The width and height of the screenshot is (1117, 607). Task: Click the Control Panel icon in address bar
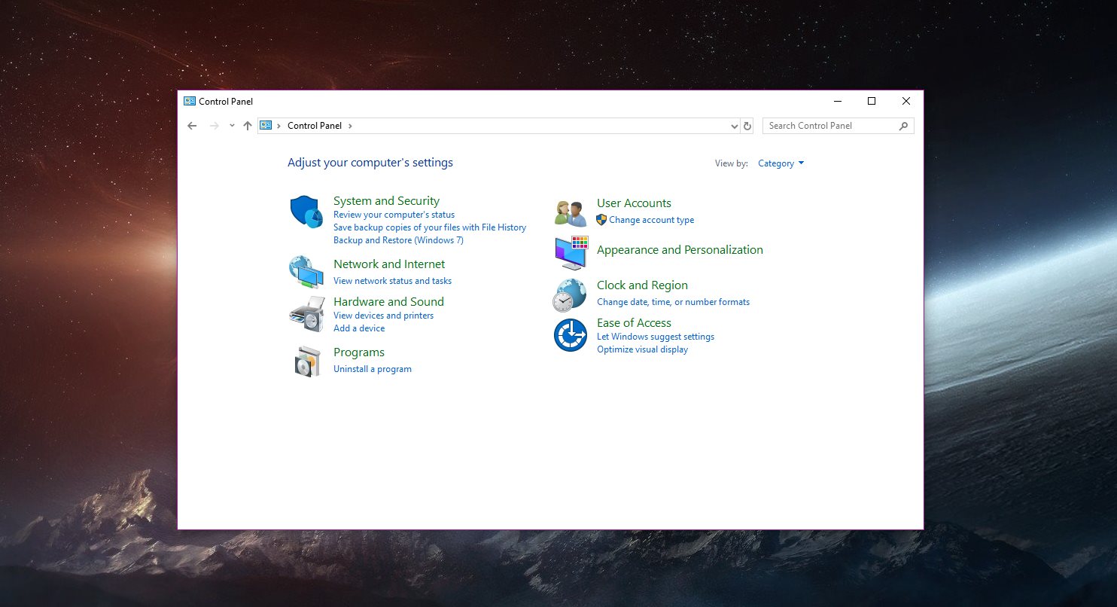pos(267,126)
